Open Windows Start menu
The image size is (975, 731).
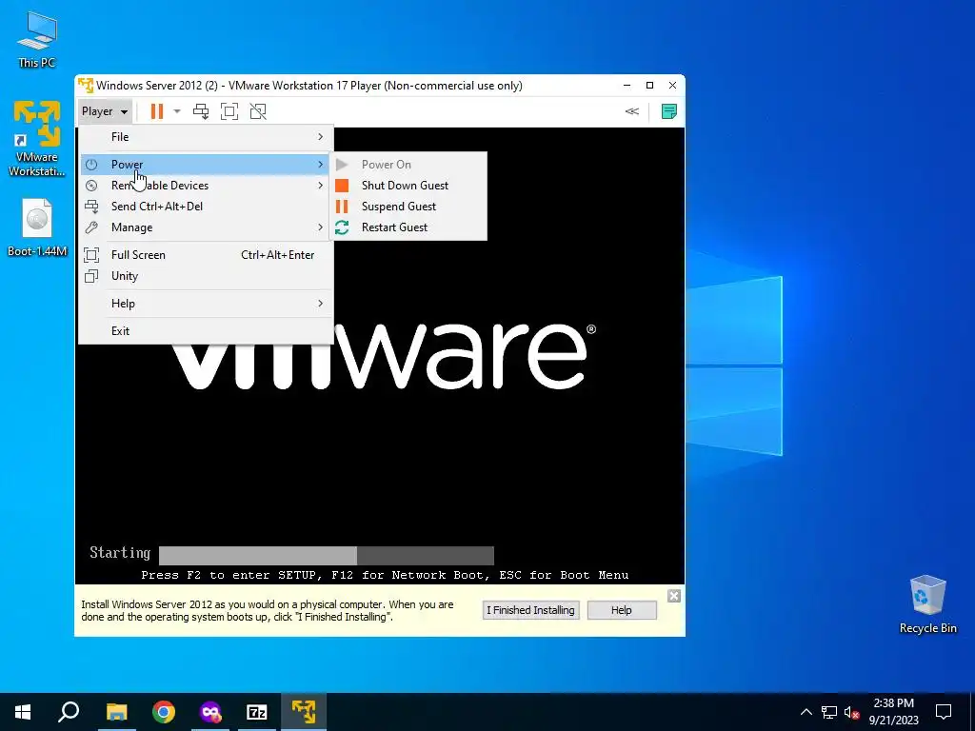point(23,712)
